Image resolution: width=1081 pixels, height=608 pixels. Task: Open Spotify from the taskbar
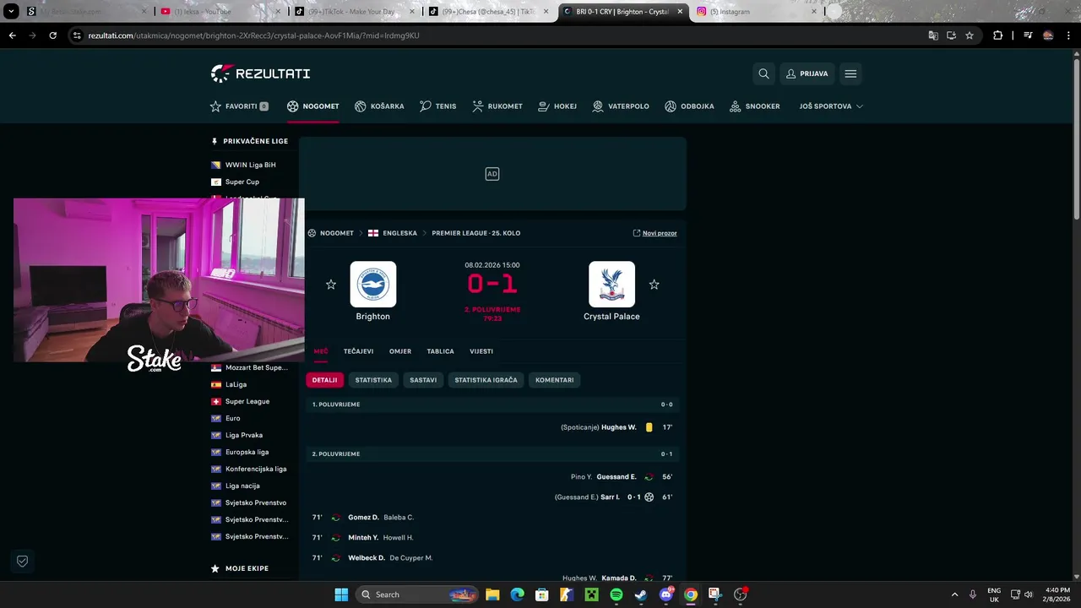click(616, 594)
